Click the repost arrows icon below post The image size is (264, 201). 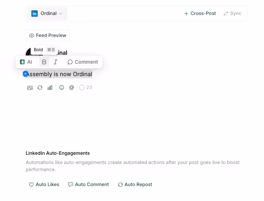pyautogui.click(x=40, y=88)
